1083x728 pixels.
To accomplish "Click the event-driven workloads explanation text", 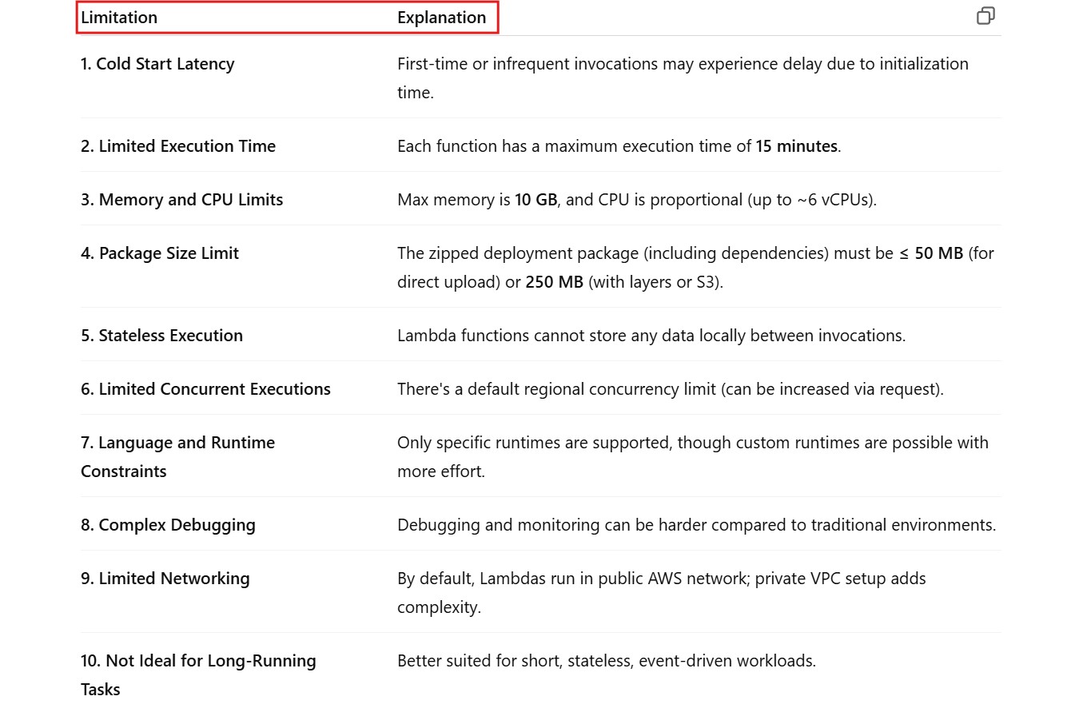I will (x=606, y=661).
